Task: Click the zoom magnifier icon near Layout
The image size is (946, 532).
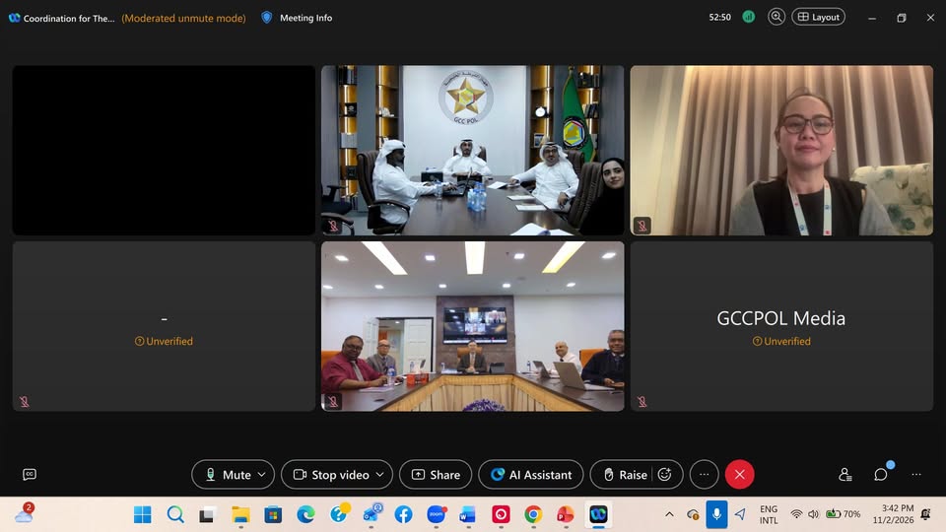Action: 777,17
